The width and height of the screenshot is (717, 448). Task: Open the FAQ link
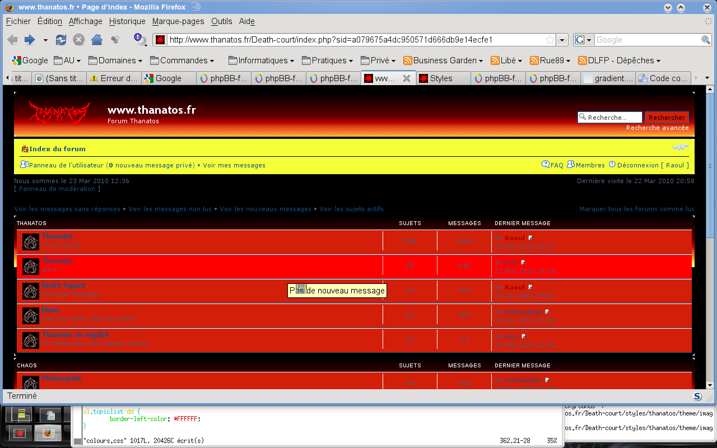pos(557,165)
